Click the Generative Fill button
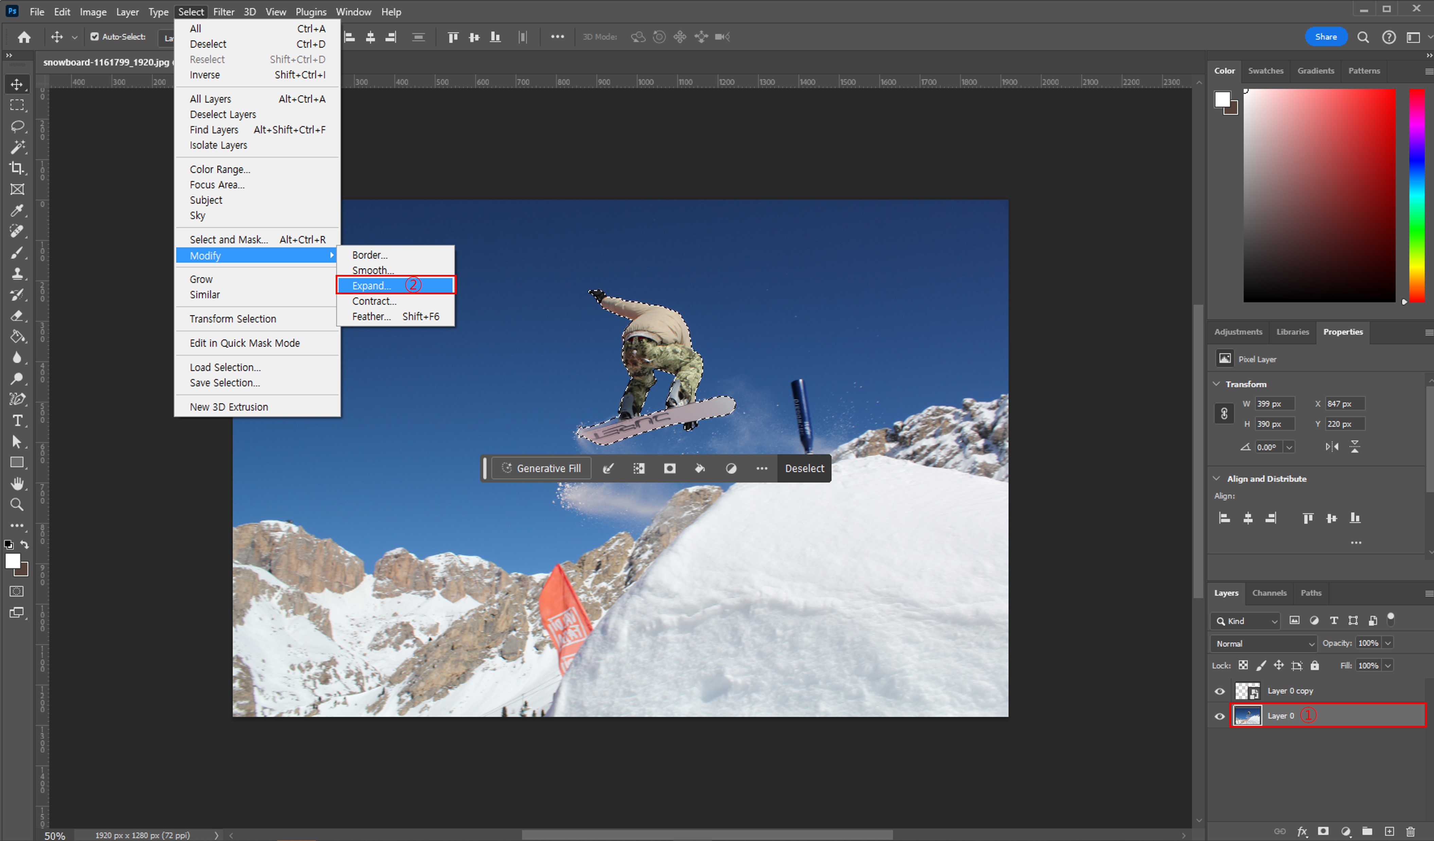Viewport: 1434px width, 841px height. point(541,468)
